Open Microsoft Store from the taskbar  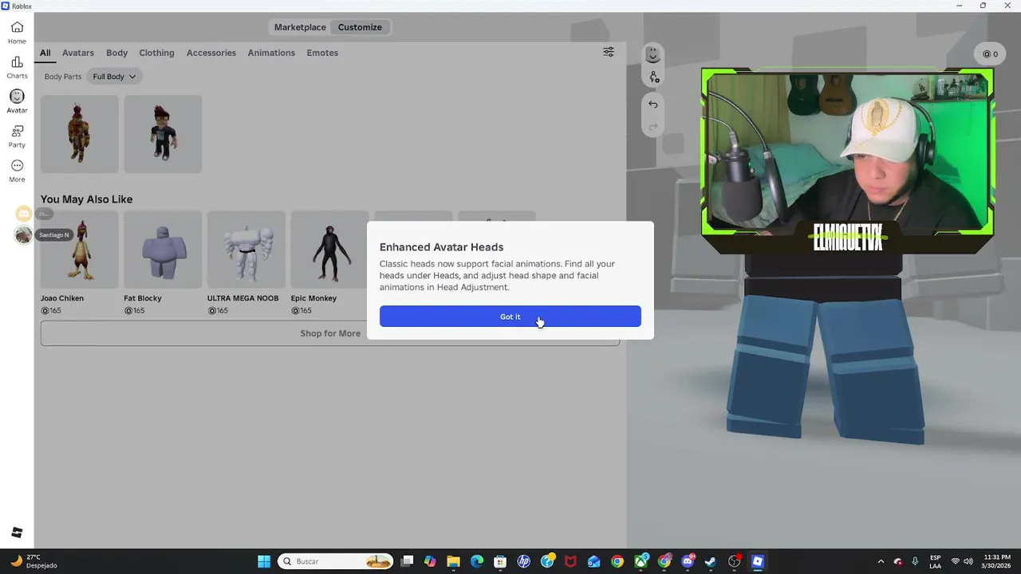(500, 561)
